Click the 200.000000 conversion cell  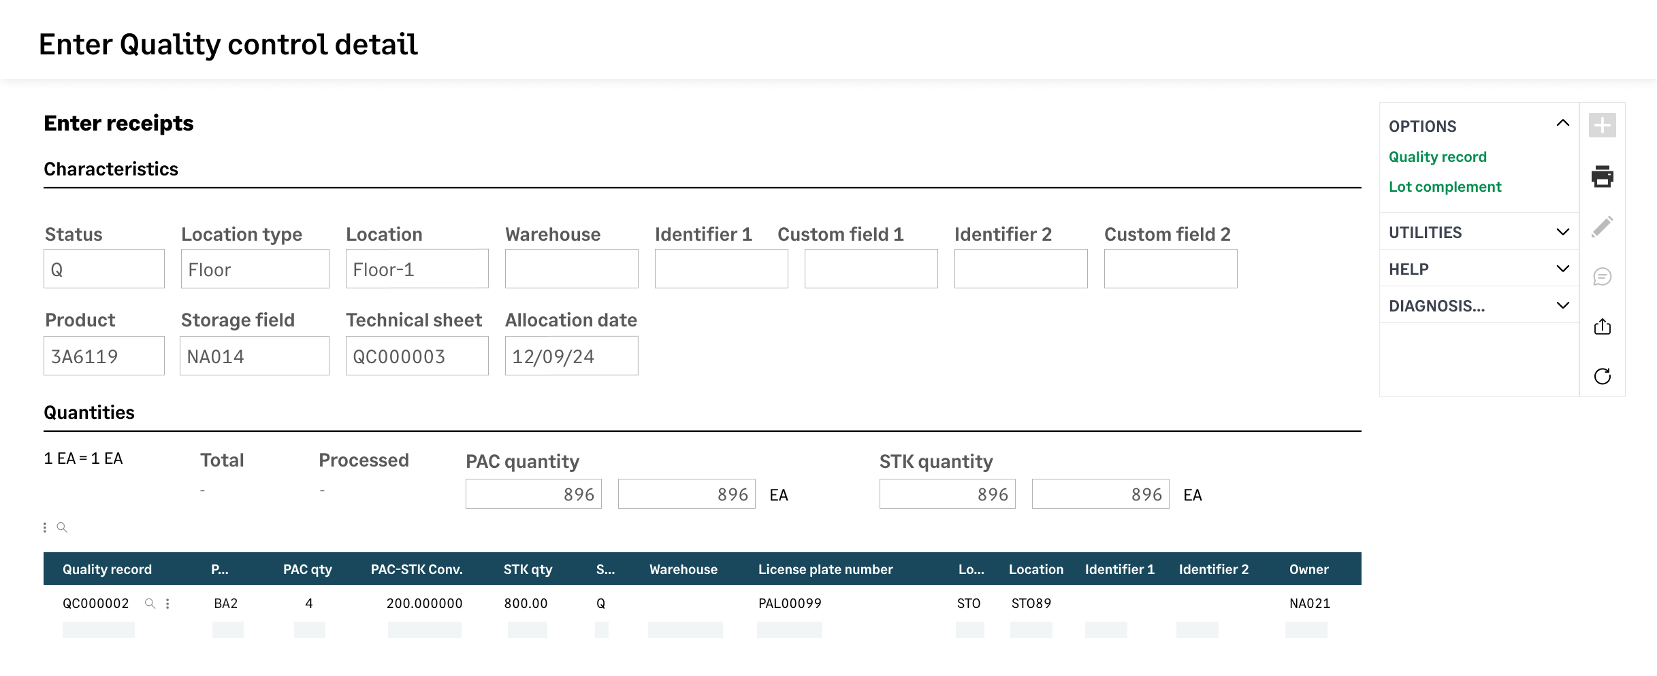coord(424,603)
